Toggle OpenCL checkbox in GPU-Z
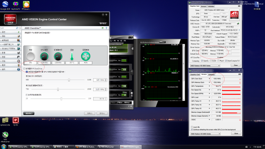 click(x=202, y=61)
